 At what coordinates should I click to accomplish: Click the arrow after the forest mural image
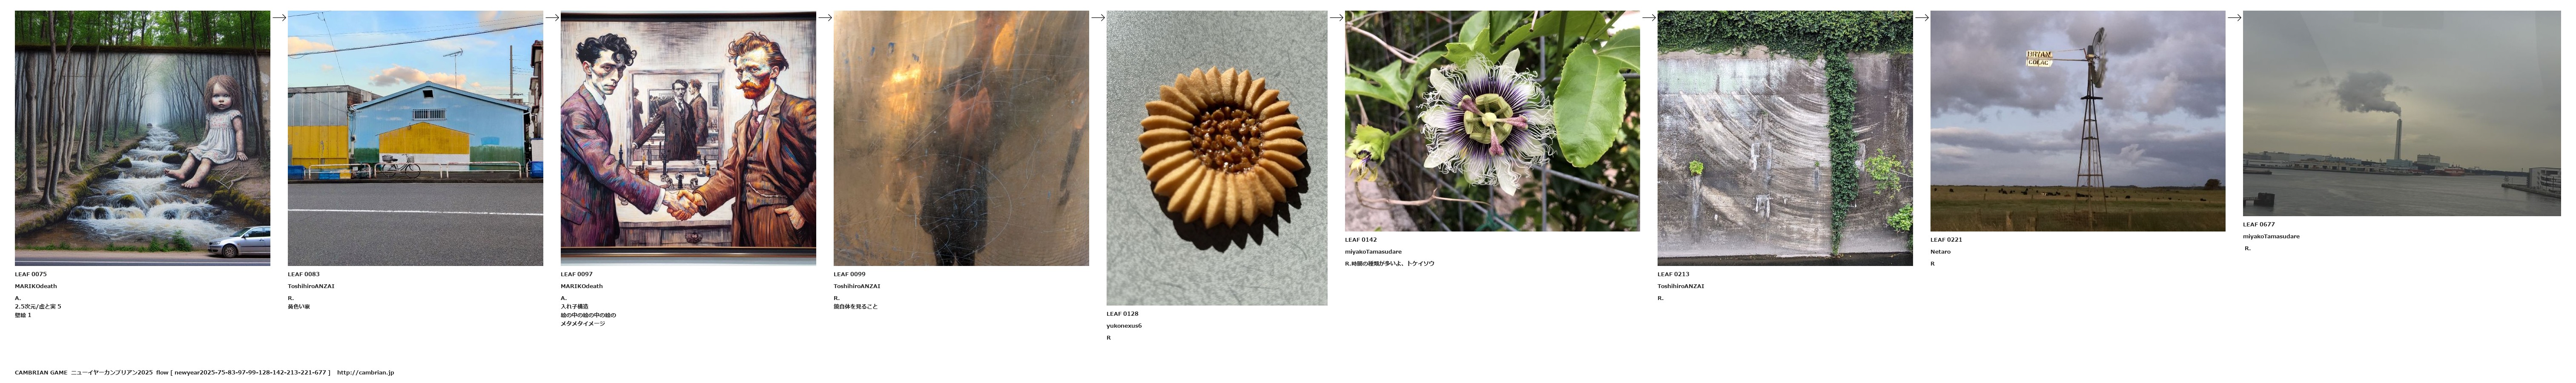279,17
